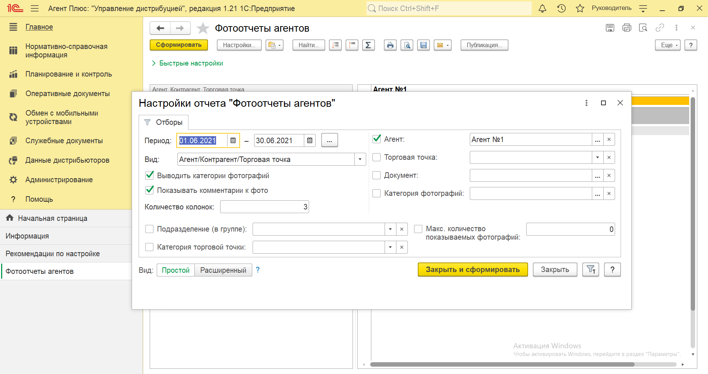708x374 pixels.
Task: Open calendar for end date 30.06.2021
Action: pos(310,140)
